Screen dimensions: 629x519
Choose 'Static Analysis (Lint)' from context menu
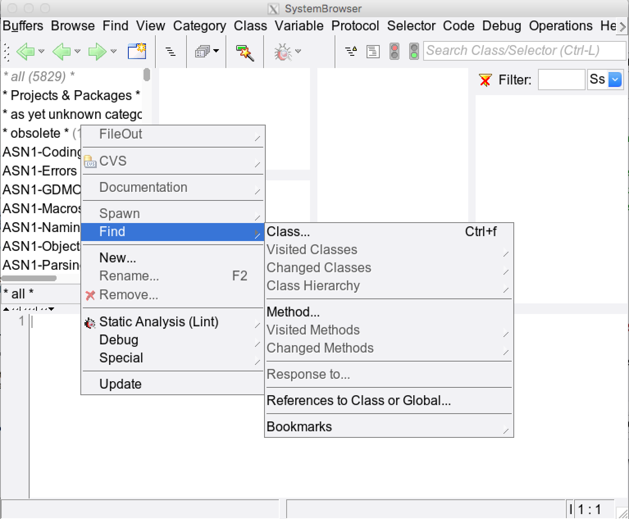point(159,322)
